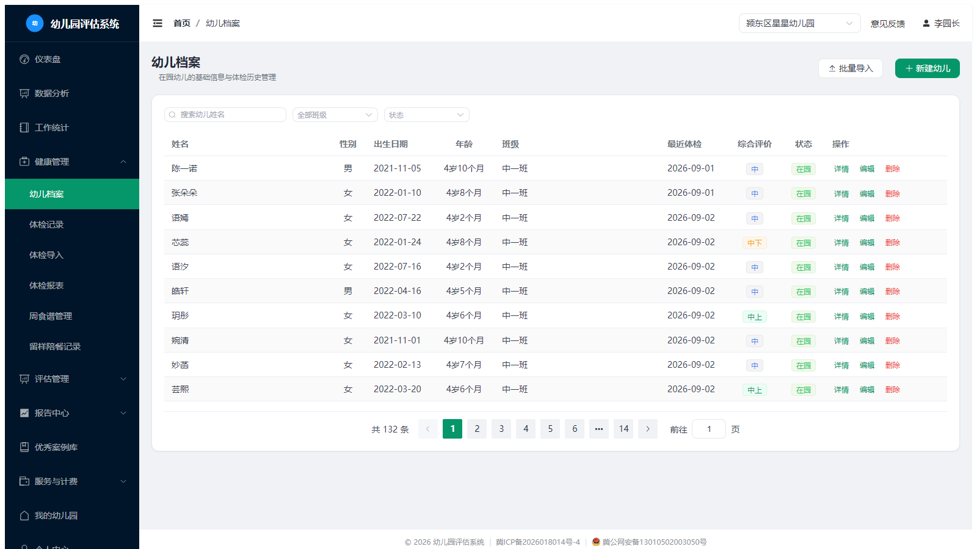Click the 报告中心 chart icon
Screen dimensions: 977x549
pyautogui.click(x=24, y=413)
